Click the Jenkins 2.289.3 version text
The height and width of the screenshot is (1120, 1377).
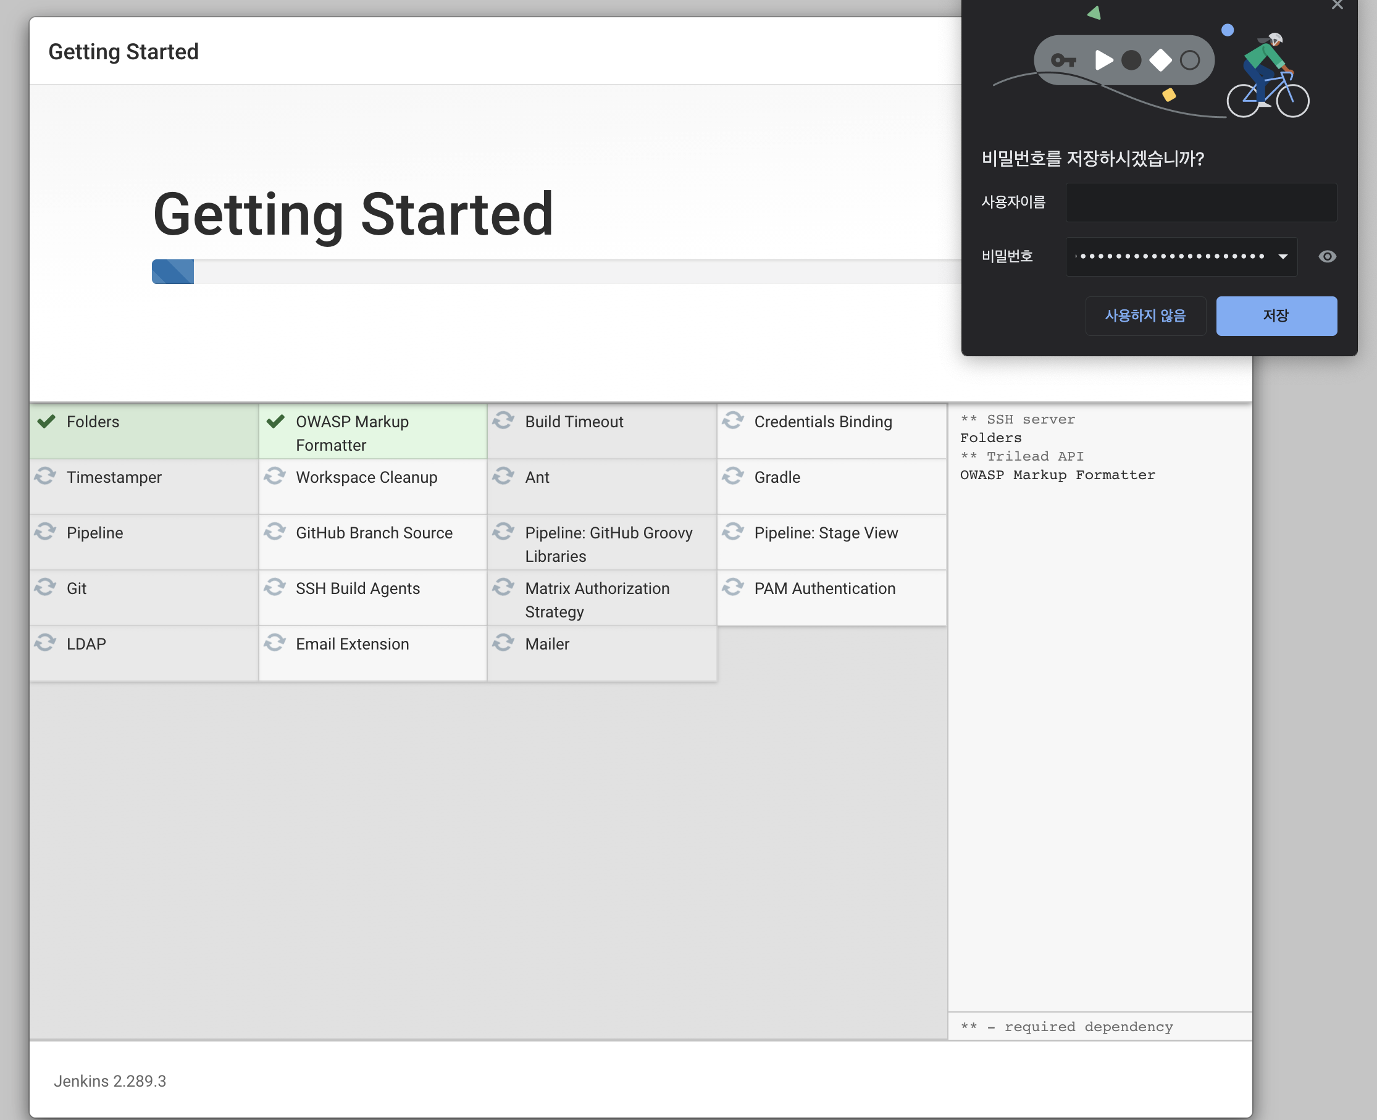point(110,1080)
